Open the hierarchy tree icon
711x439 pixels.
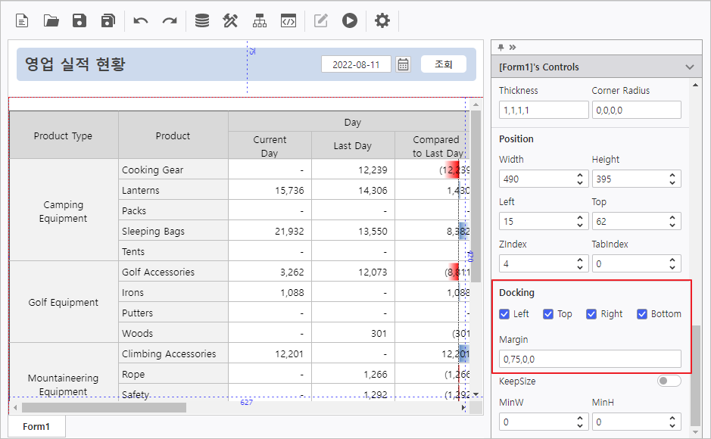coord(260,21)
